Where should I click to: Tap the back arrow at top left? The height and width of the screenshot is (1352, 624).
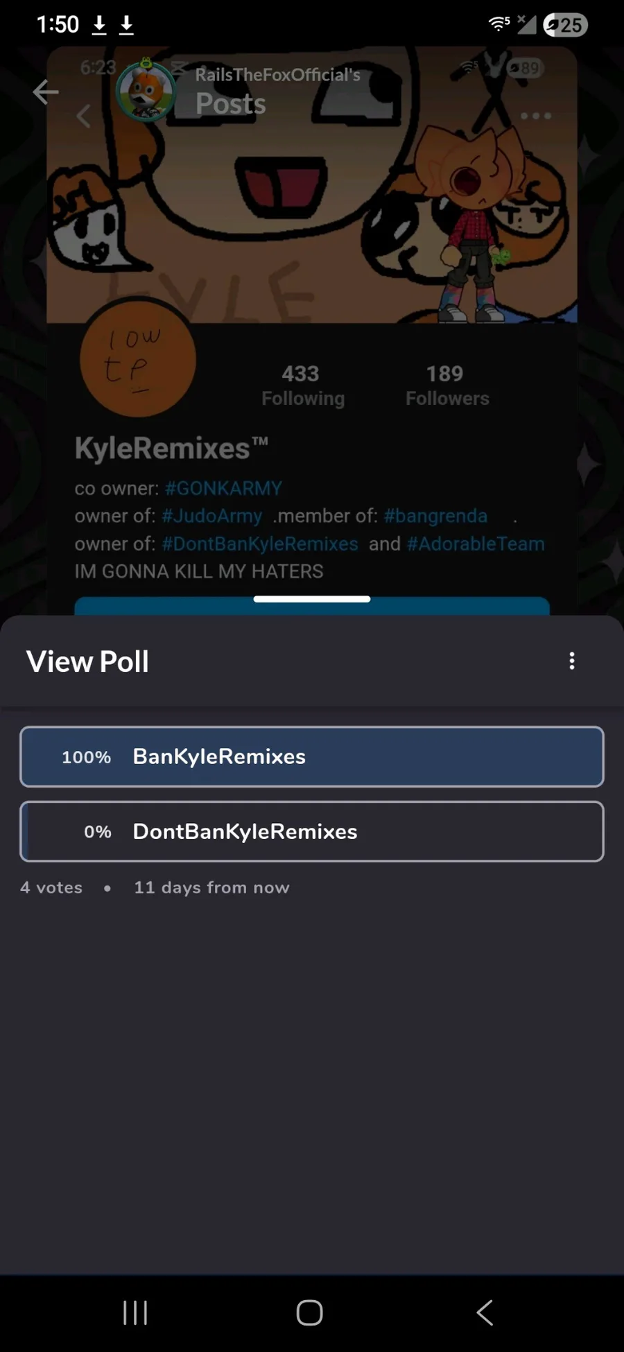[x=46, y=92]
